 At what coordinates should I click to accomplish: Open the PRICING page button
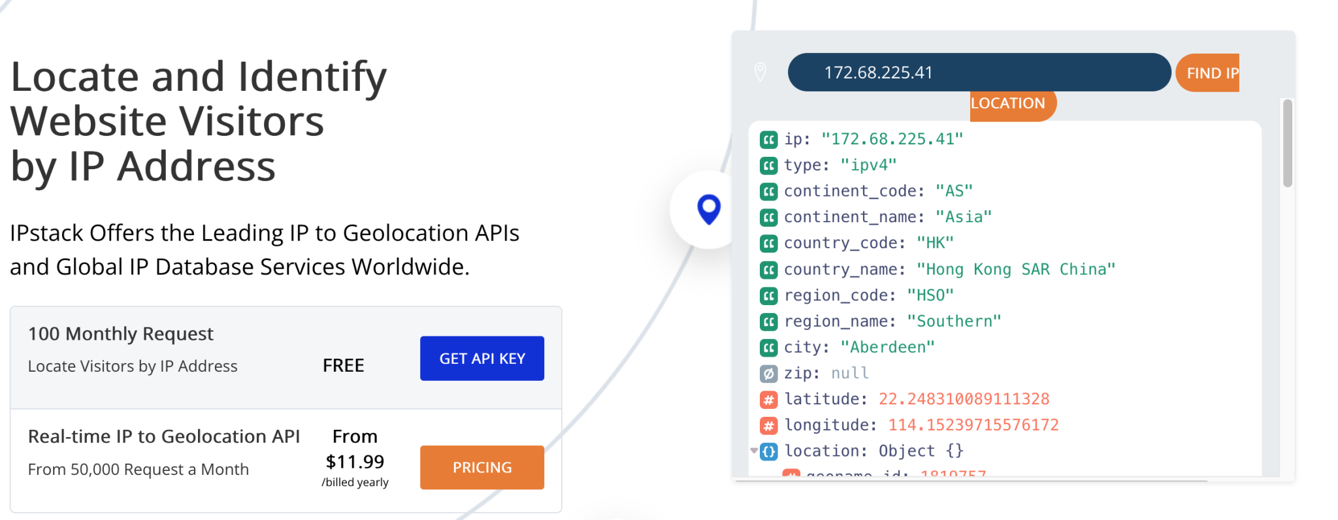point(482,468)
